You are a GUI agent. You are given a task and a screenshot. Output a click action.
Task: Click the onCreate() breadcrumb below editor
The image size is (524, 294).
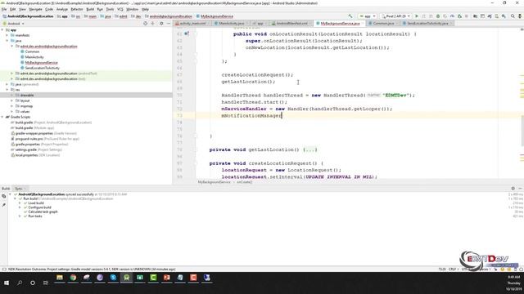pos(244,182)
